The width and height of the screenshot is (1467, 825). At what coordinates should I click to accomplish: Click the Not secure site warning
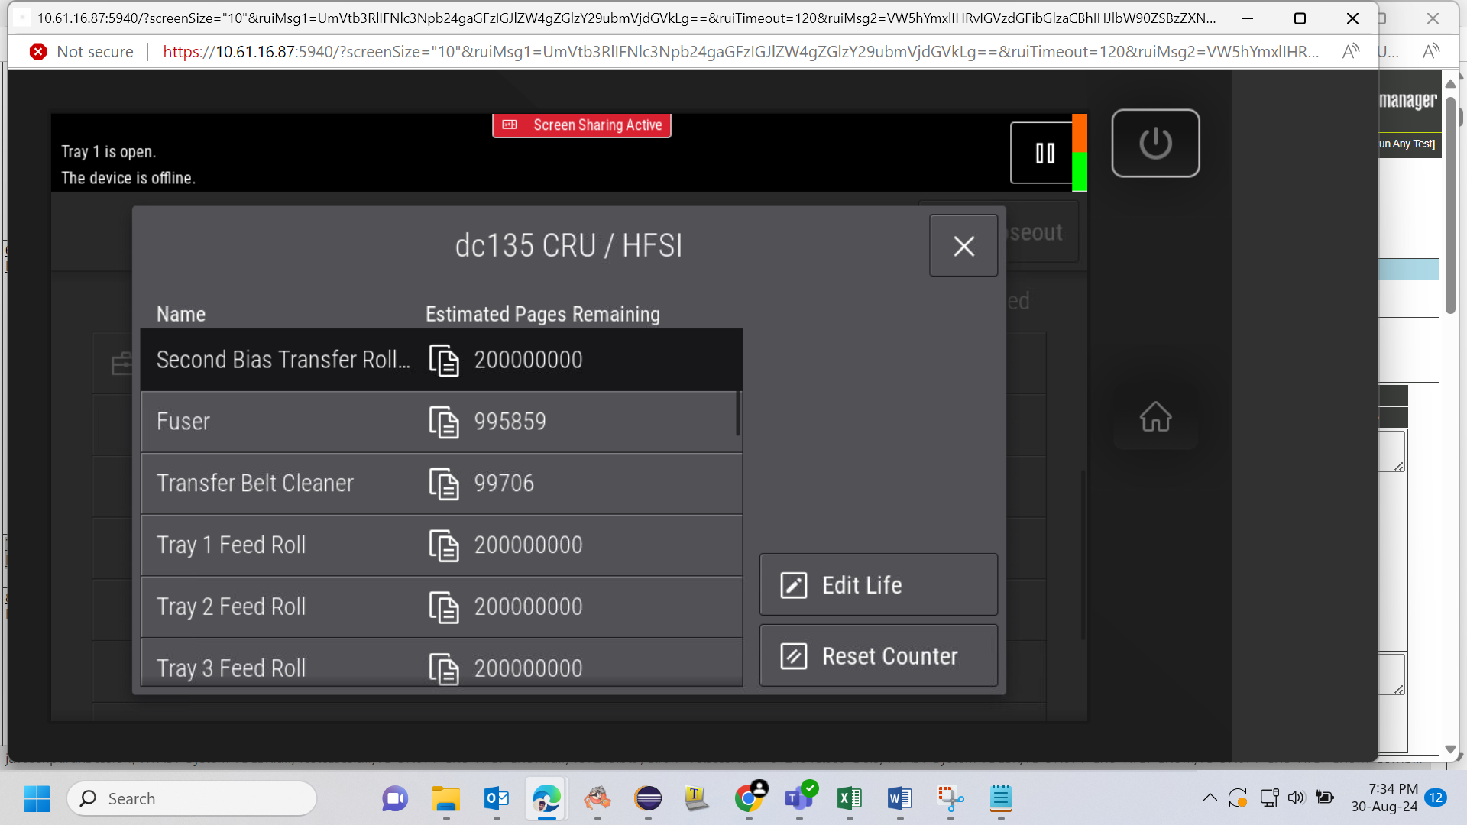(81, 52)
